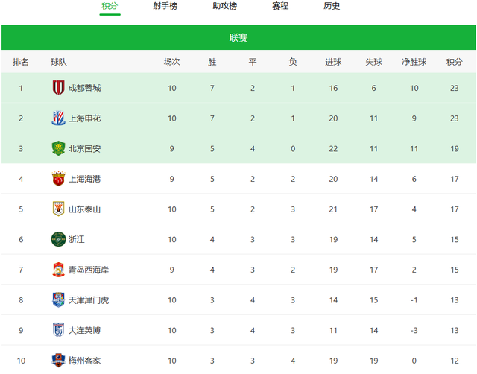Click the Qingdao West Coast (青岛西海岸) club logo
Image resolution: width=477 pixels, height=374 pixels.
pos(58,270)
